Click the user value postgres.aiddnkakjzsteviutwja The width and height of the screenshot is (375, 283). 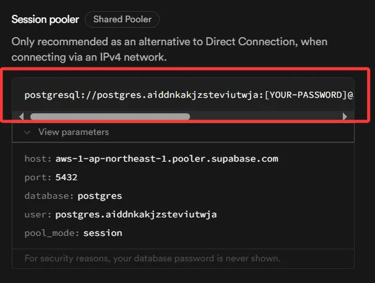(136, 214)
